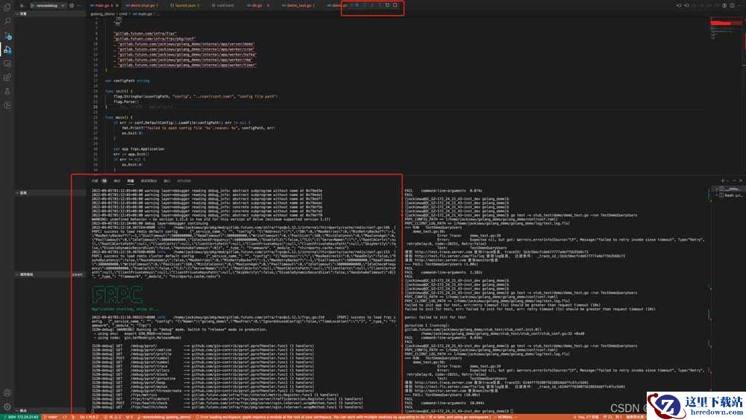Select the remotedebug launch configuration dropdown
Screen dimensions: 746x420
click(51, 5)
